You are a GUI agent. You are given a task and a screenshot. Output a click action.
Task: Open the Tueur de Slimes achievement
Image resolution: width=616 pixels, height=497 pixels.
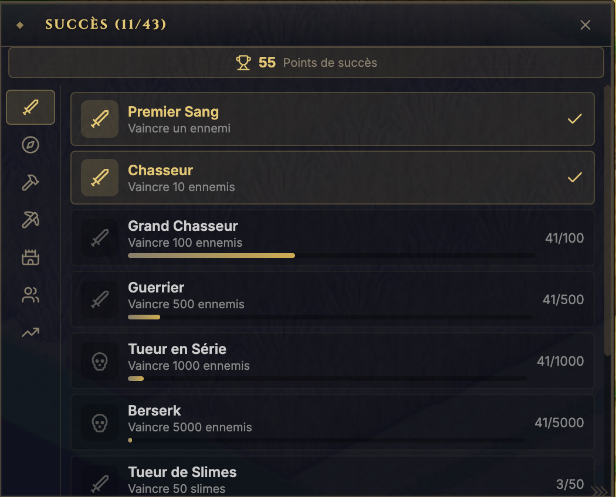pyautogui.click(x=332, y=478)
